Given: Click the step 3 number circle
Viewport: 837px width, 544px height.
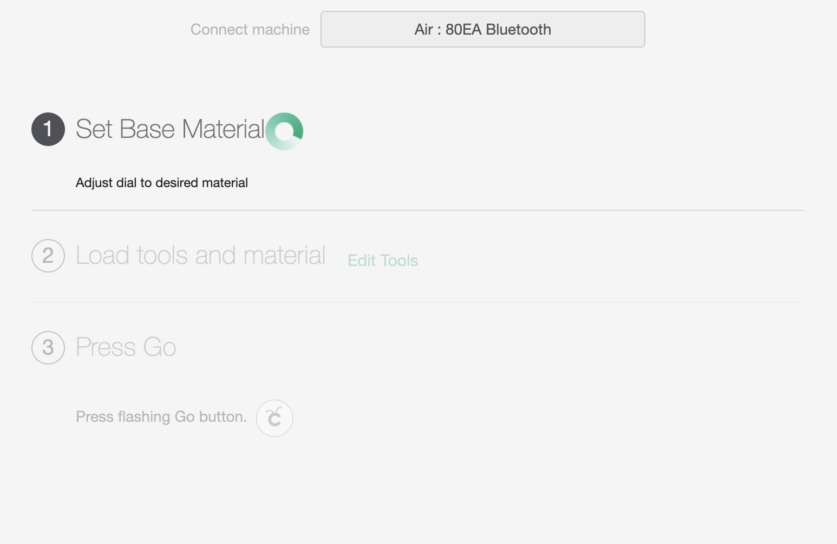Looking at the screenshot, I should tap(48, 348).
